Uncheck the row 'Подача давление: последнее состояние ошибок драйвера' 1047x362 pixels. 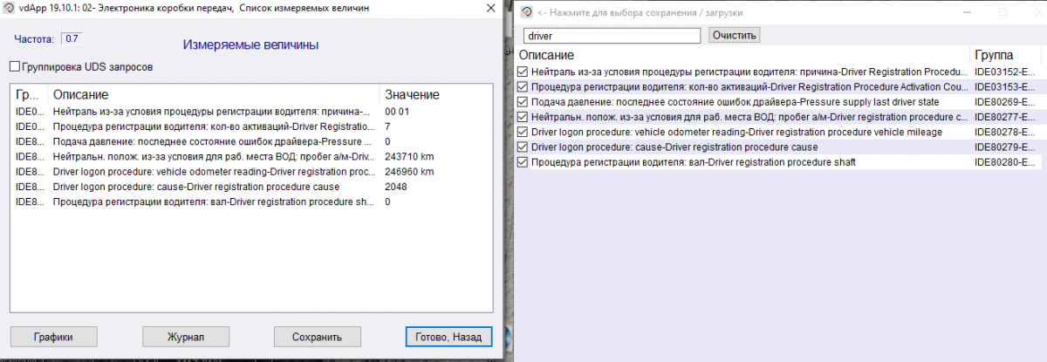(x=523, y=102)
